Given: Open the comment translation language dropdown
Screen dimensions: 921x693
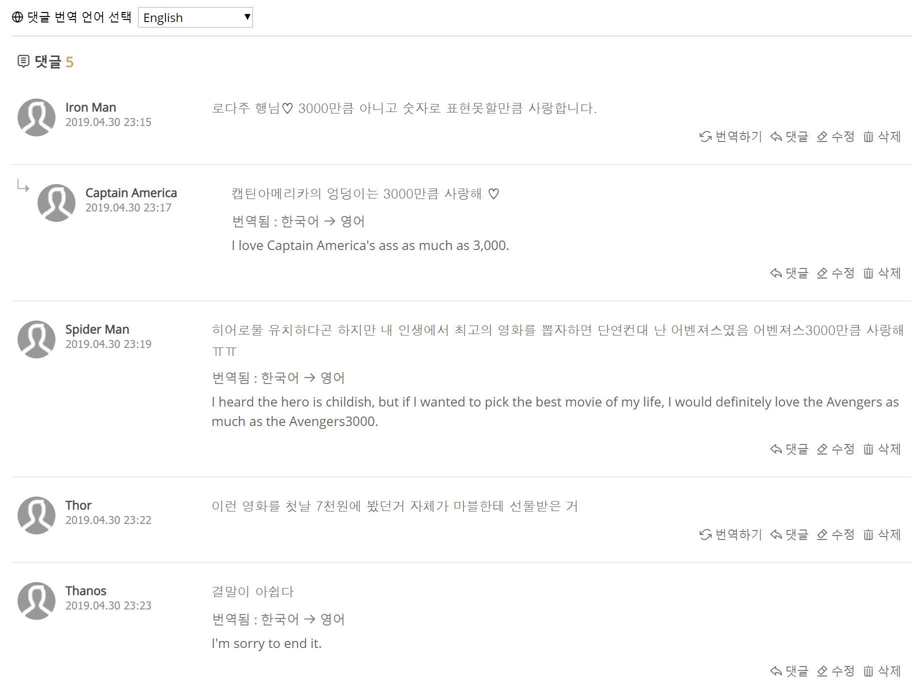Looking at the screenshot, I should 195,17.
